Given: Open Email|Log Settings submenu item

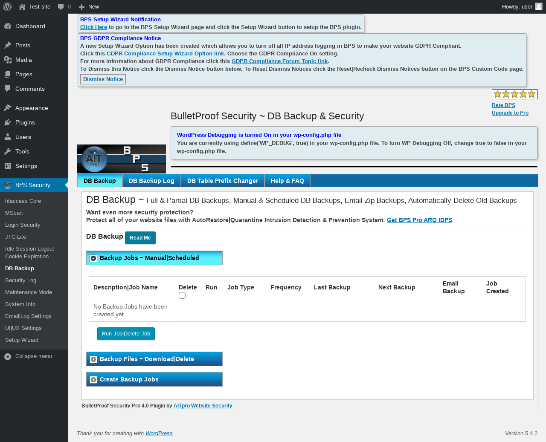Looking at the screenshot, I should 28,316.
